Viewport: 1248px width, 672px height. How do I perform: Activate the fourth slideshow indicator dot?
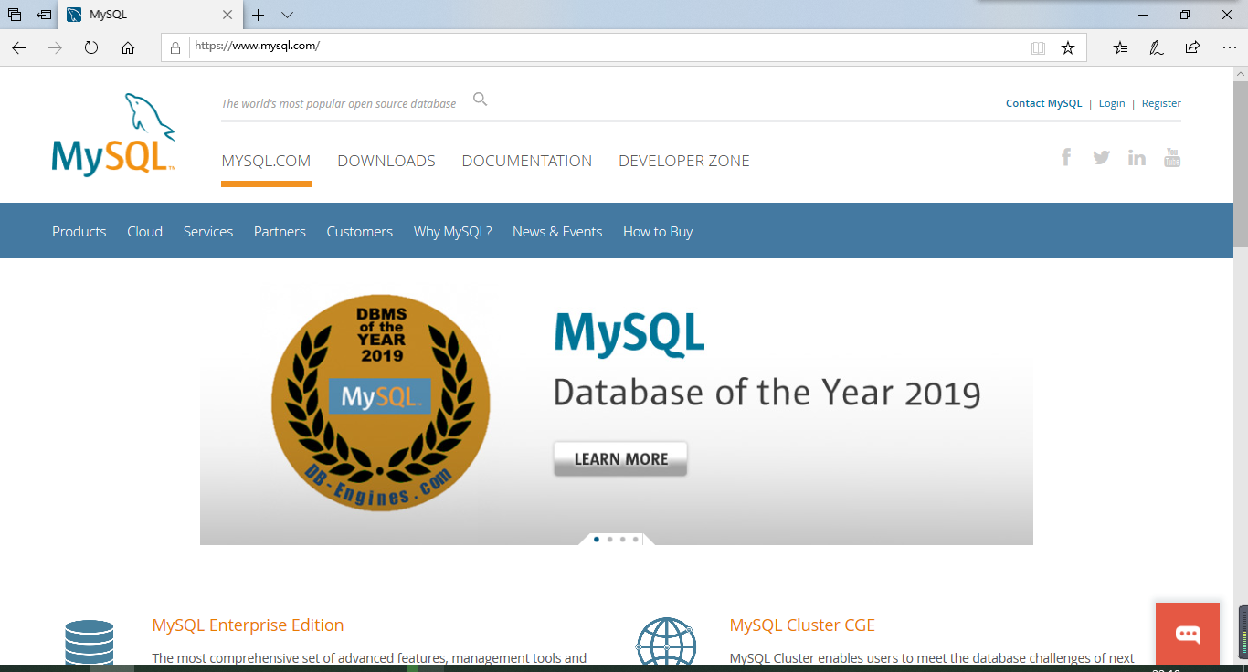click(635, 539)
